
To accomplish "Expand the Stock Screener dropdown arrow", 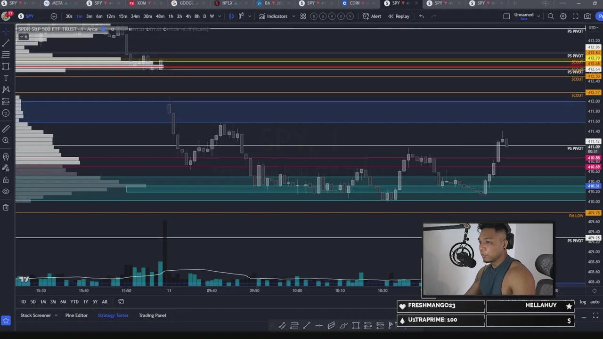I will pyautogui.click(x=56, y=315).
